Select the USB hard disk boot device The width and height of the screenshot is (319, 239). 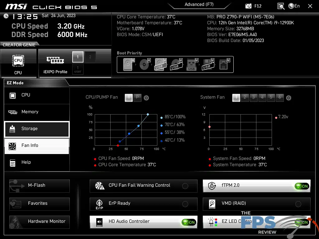[x=160, y=64]
